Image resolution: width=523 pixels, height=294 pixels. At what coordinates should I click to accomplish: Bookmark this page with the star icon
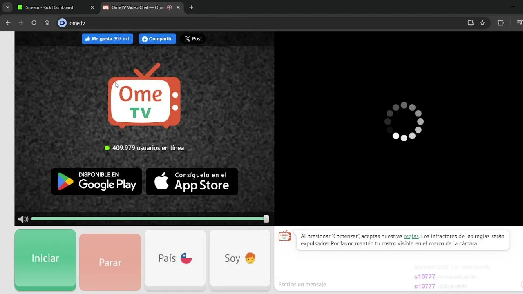point(483,23)
